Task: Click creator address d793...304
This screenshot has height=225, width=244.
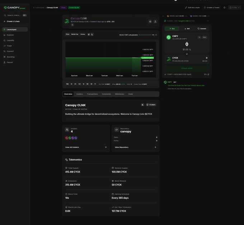Action: click(111, 22)
